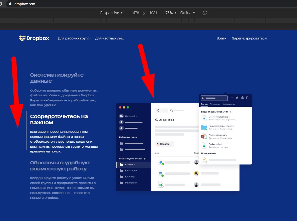Click the back chevron in the Finder mockup
Viewport: 297px width, 221px height.
(x=158, y=110)
